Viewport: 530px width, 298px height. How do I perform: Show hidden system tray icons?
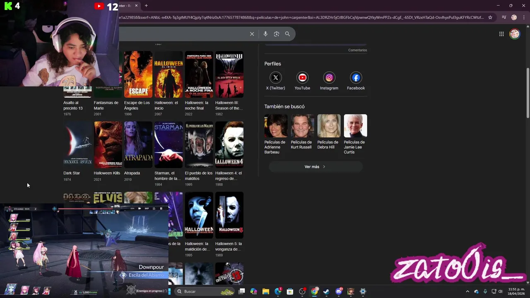(x=467, y=291)
